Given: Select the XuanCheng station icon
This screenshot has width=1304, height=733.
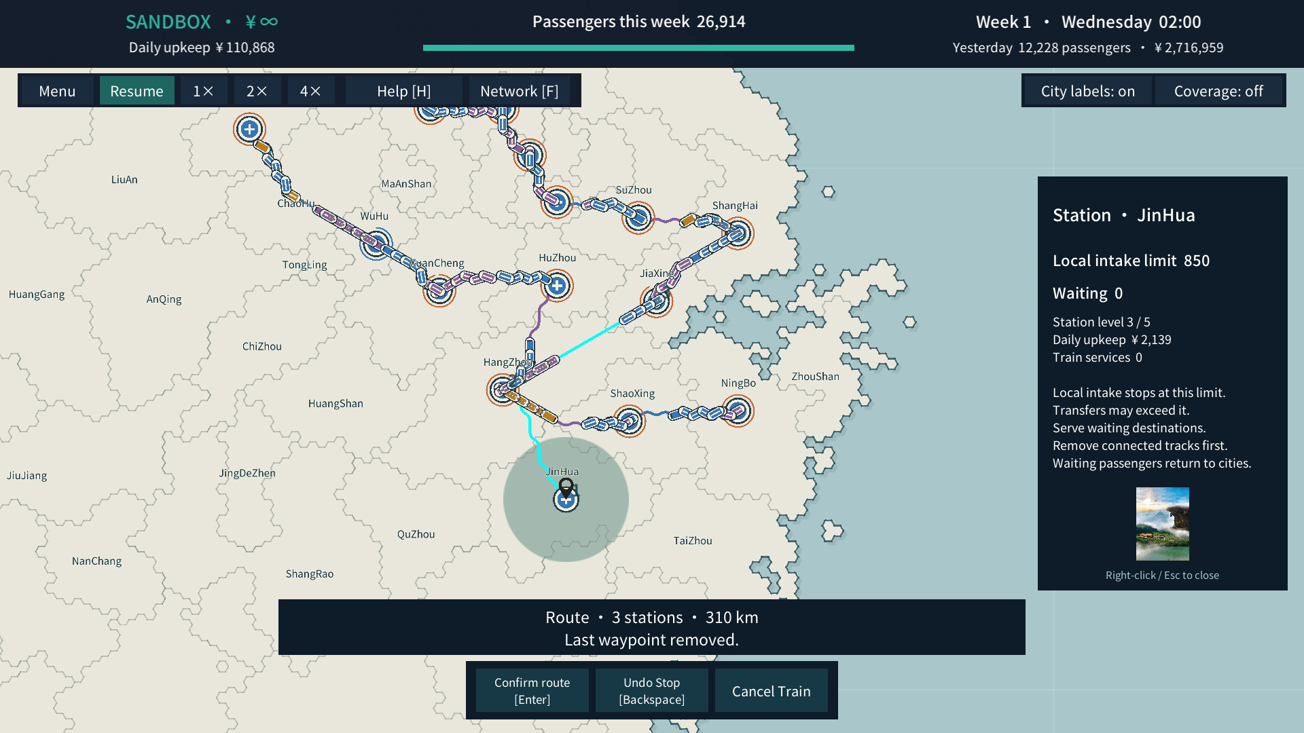Looking at the screenshot, I should (439, 290).
